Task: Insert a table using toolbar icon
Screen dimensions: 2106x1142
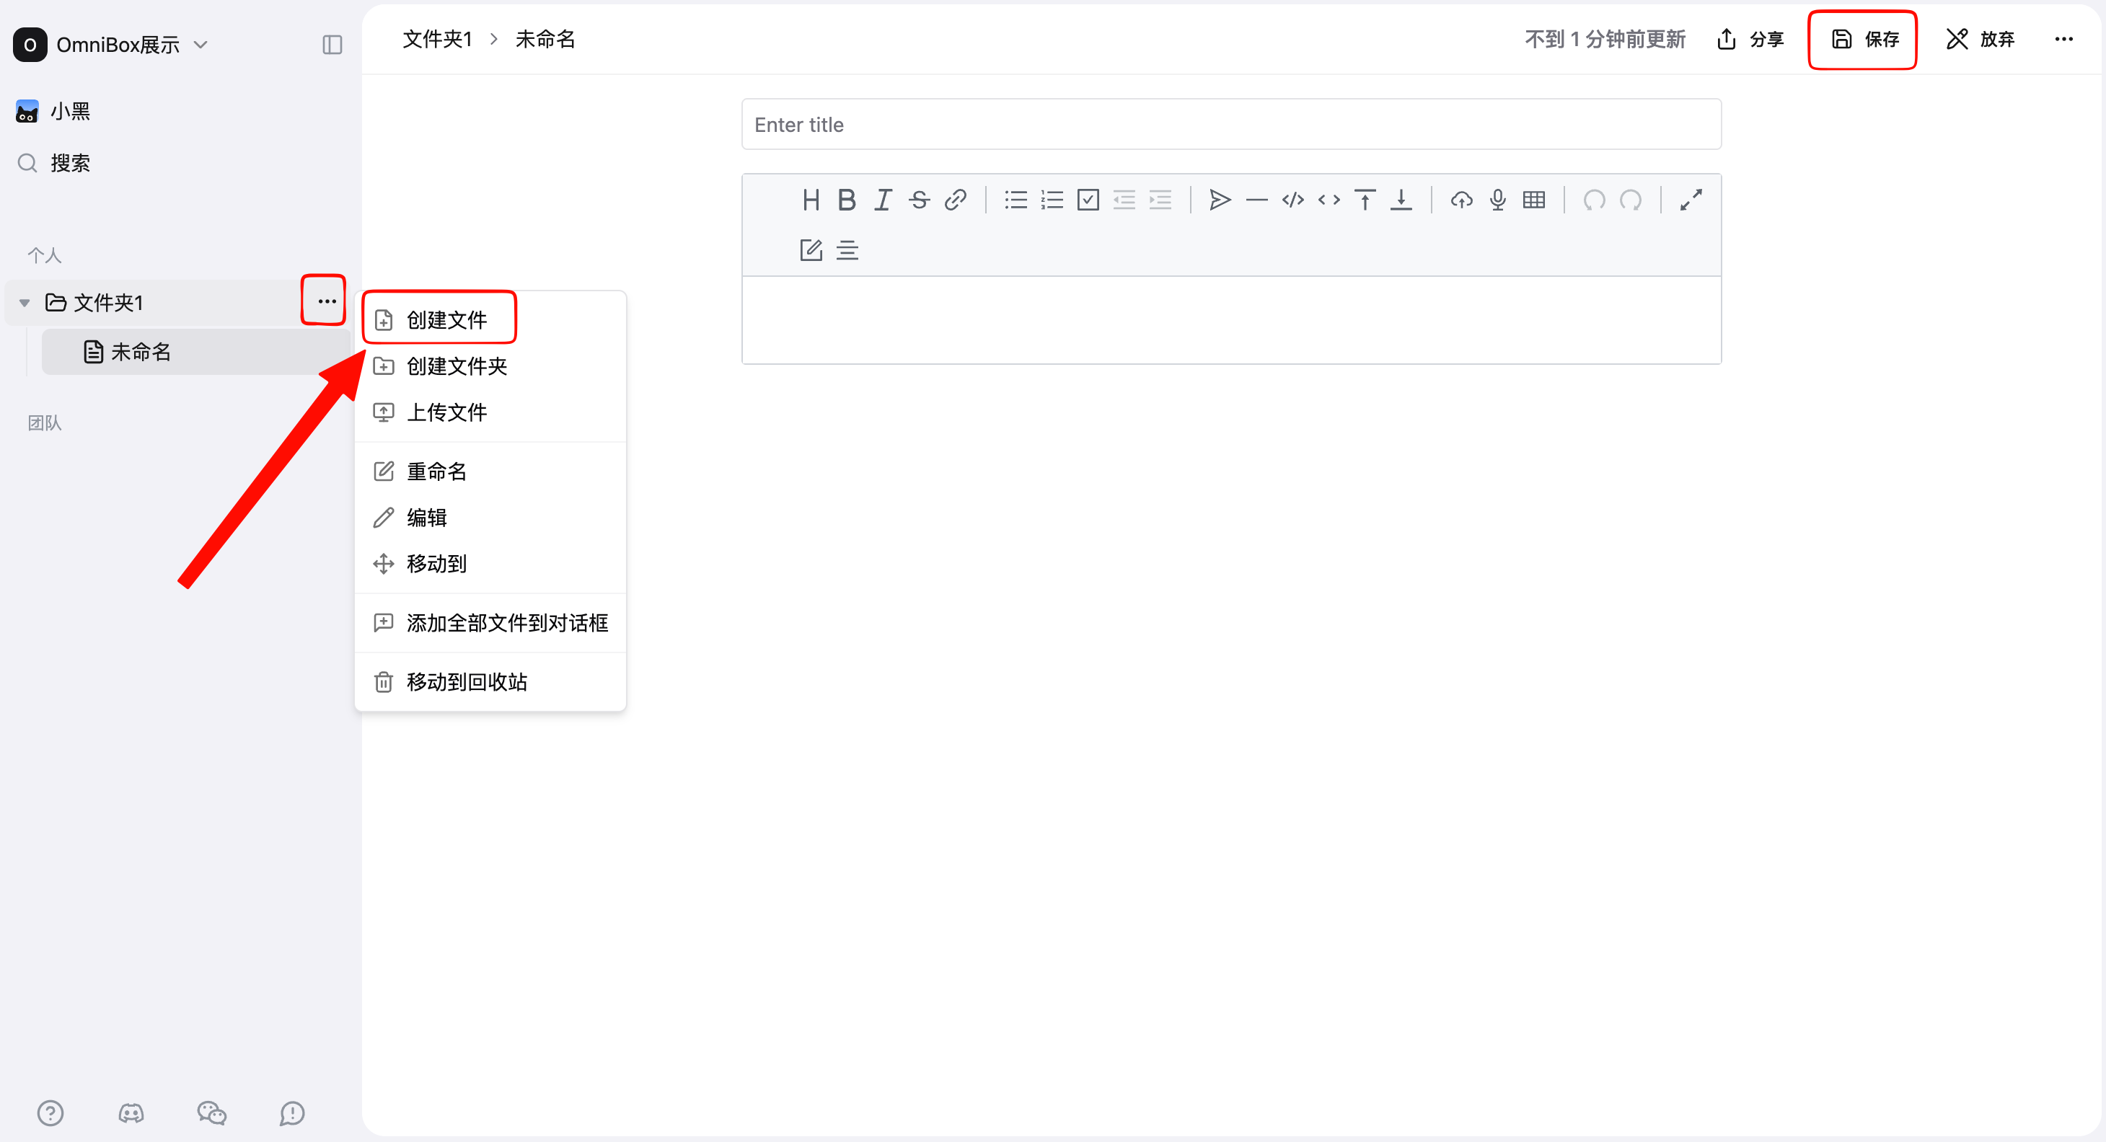Action: pyautogui.click(x=1534, y=200)
